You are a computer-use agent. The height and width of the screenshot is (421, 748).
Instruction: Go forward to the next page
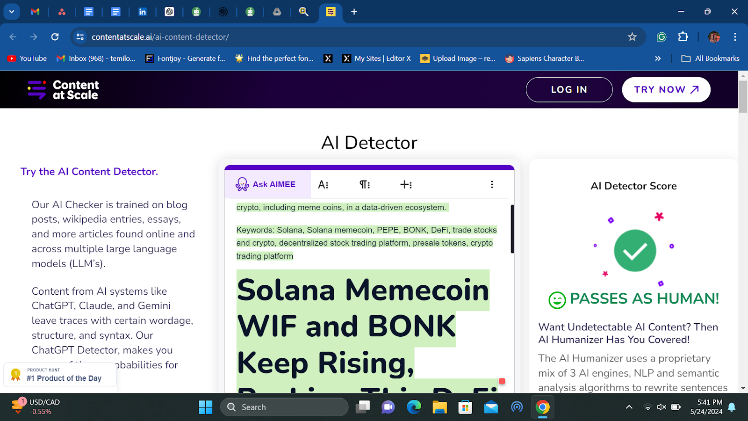[x=34, y=37]
